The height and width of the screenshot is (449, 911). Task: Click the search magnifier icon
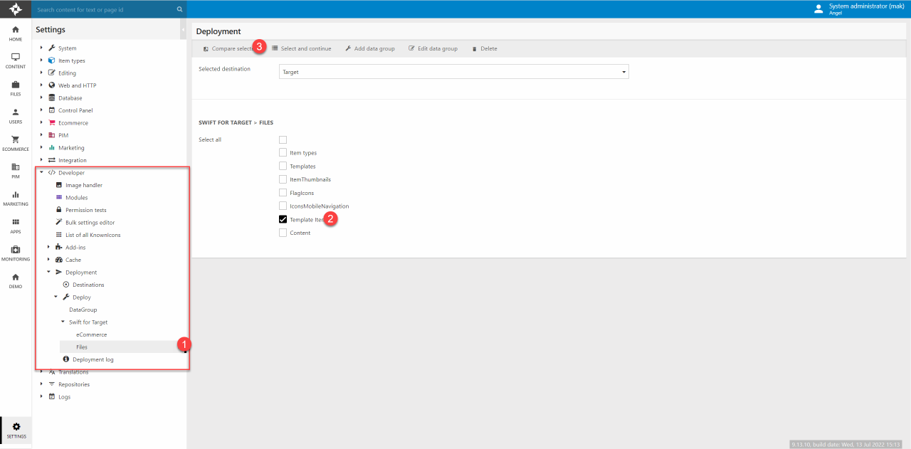(179, 10)
